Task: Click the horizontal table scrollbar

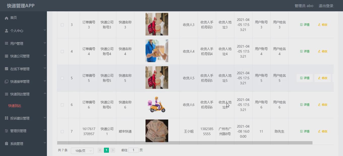Action: (x=185, y=143)
